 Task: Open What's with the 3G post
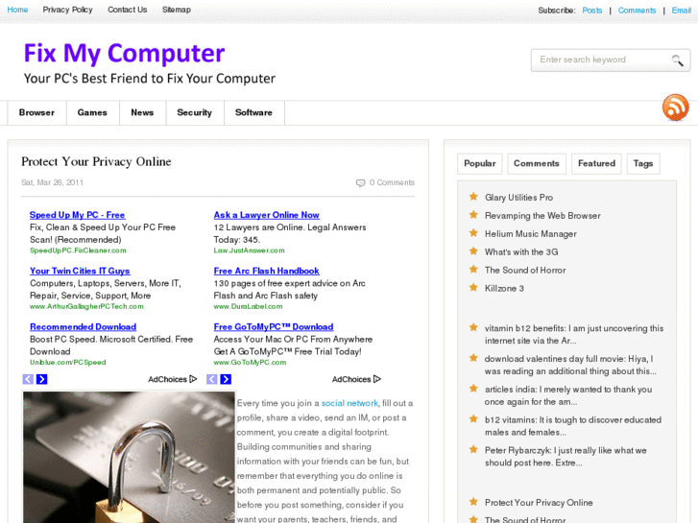521,252
